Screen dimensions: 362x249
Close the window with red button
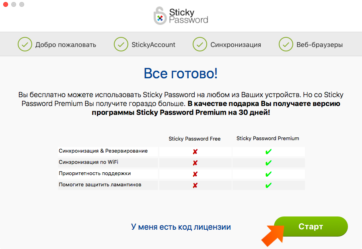tap(6, 4)
